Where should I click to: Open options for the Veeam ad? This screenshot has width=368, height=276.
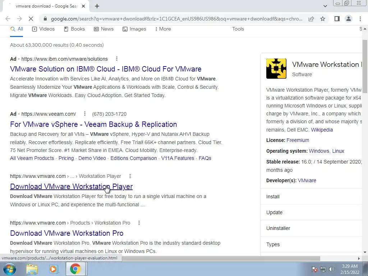[85, 114]
